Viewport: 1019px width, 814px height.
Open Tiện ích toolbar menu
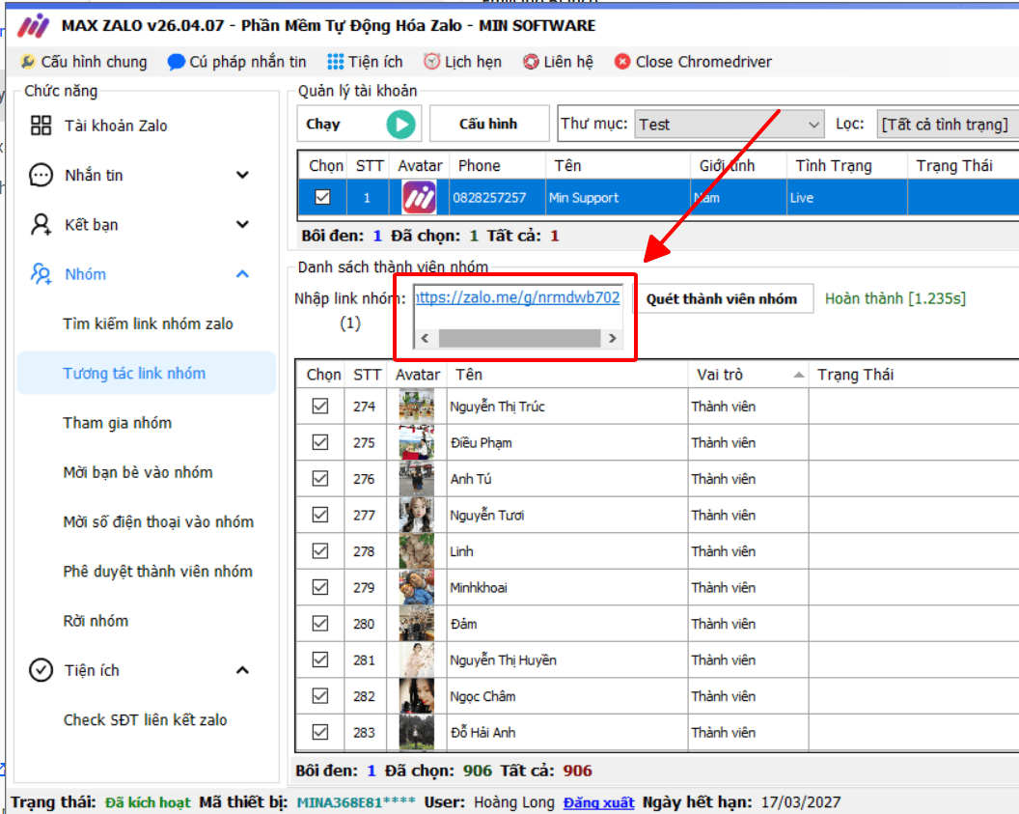point(365,62)
